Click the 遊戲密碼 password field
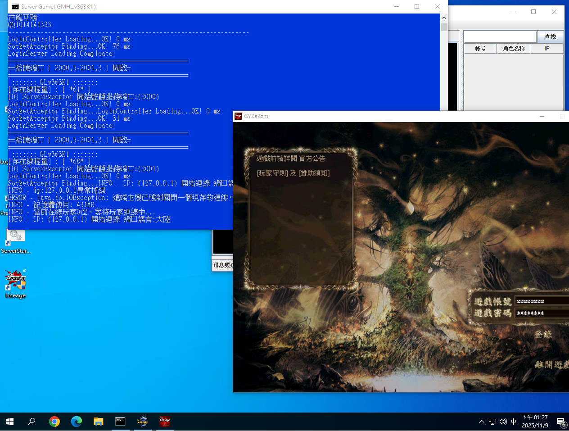Screen dimensions: 569x431 (x=542, y=313)
